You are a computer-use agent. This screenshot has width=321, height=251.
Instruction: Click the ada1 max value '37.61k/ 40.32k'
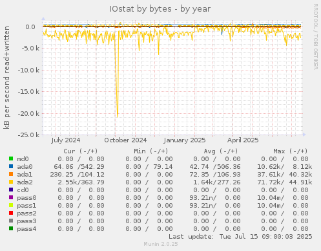click(285, 175)
